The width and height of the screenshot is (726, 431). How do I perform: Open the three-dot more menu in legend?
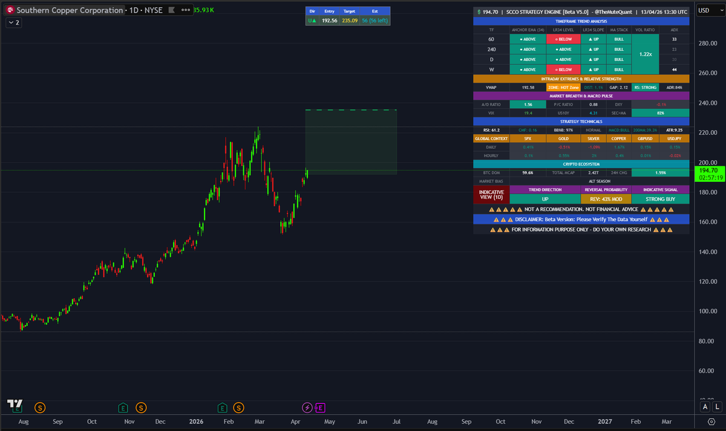(x=185, y=10)
